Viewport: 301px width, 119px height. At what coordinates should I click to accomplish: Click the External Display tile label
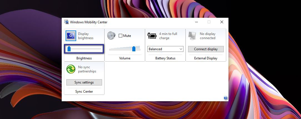(x=206, y=58)
